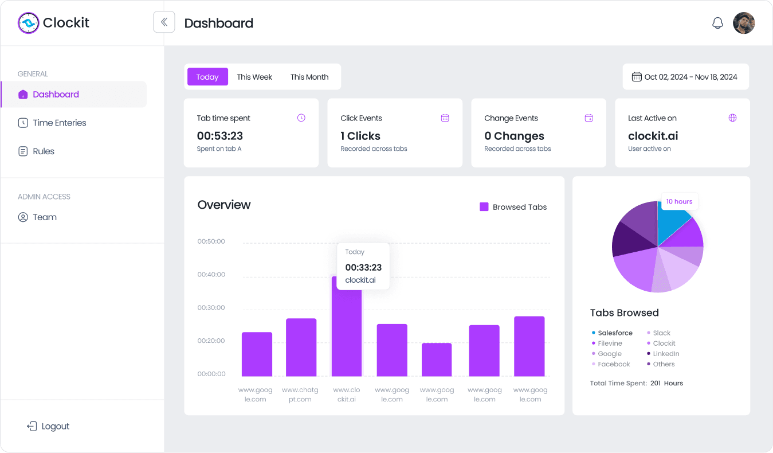Image resolution: width=773 pixels, height=453 pixels.
Task: Click calendar icon in date range
Action: click(x=637, y=77)
